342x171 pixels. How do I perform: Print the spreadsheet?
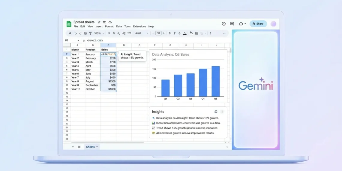pos(85,33)
